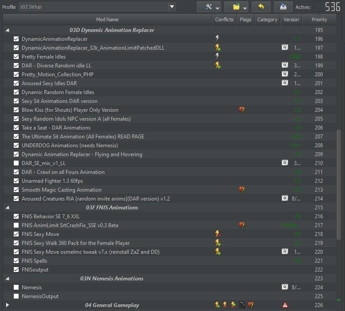Screen dimensions: 345x311
Task: Click priority value 226 of 04 General Gameplay
Action: pyautogui.click(x=319, y=305)
